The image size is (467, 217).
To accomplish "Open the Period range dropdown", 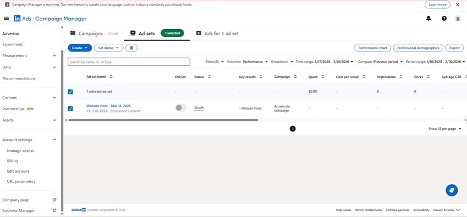I will click(436, 62).
